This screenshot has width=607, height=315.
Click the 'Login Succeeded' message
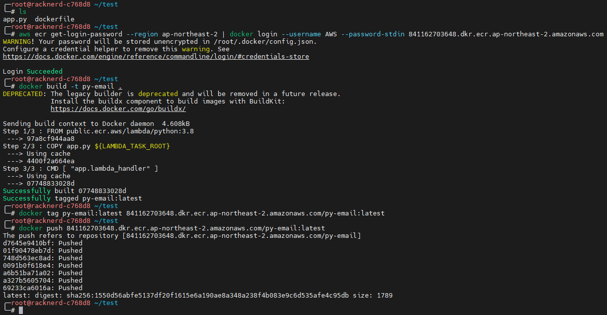click(33, 72)
